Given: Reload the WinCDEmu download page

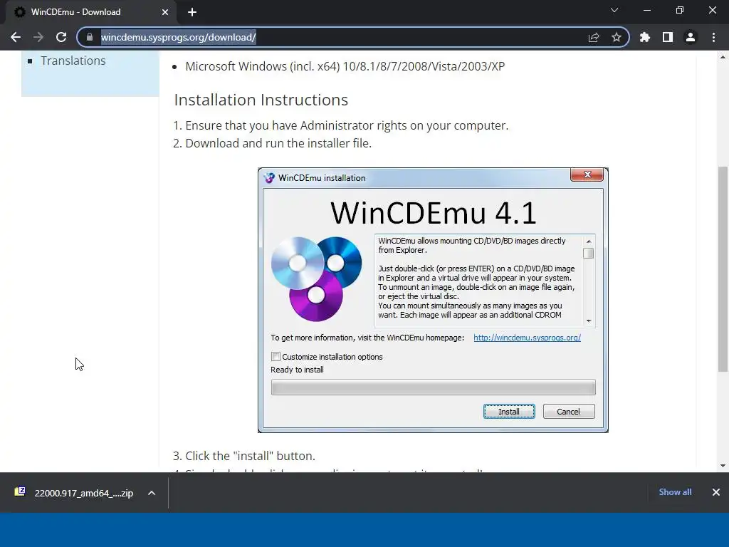Looking at the screenshot, I should [x=61, y=37].
